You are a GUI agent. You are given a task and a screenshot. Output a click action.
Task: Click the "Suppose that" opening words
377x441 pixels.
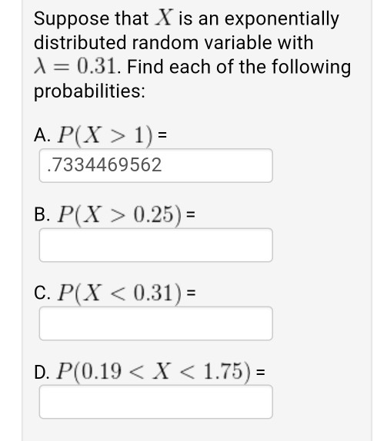pos(91,19)
